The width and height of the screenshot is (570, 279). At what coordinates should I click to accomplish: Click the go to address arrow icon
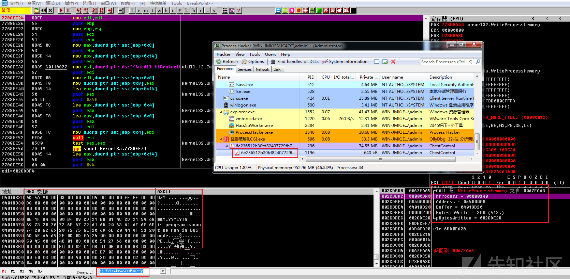[121, 11]
